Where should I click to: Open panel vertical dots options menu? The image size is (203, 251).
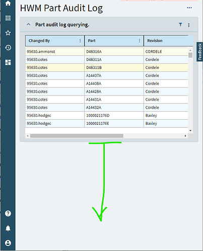(189, 25)
